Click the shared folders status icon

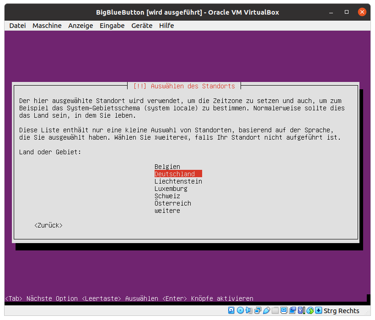point(275,310)
